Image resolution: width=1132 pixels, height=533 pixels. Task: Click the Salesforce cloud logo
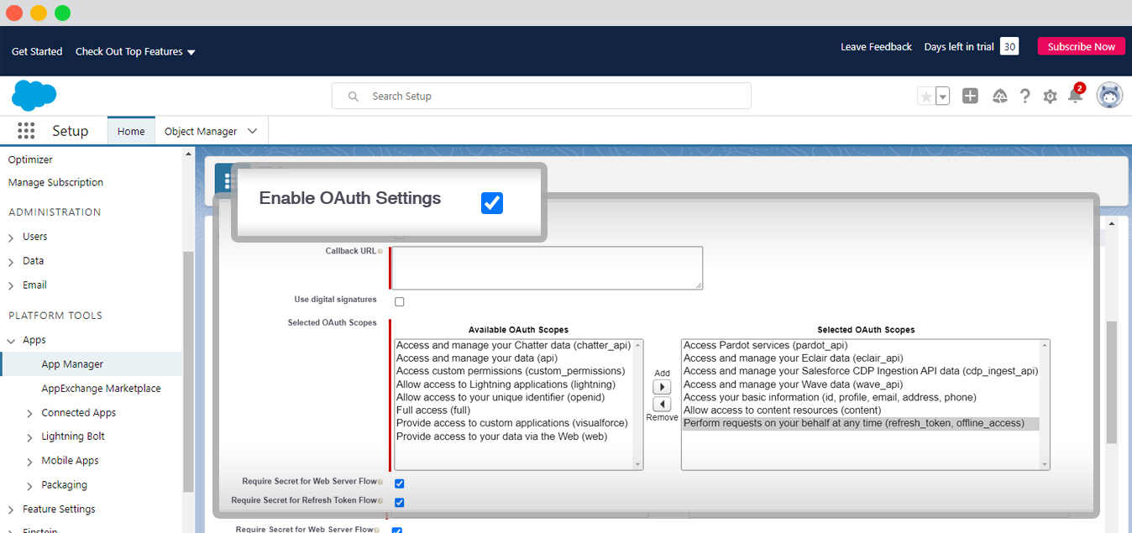click(x=34, y=96)
